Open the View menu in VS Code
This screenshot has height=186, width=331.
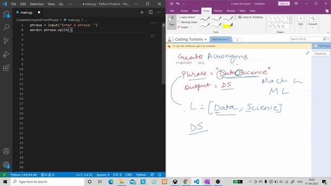51,4
